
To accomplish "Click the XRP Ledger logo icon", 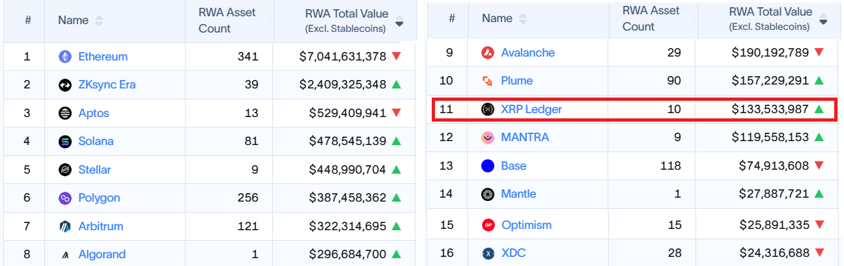I will click(488, 109).
